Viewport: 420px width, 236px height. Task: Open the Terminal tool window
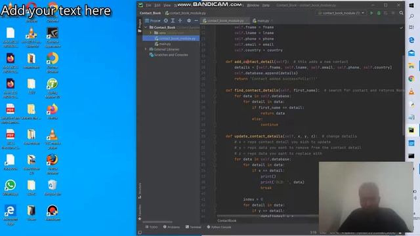pos(193,227)
